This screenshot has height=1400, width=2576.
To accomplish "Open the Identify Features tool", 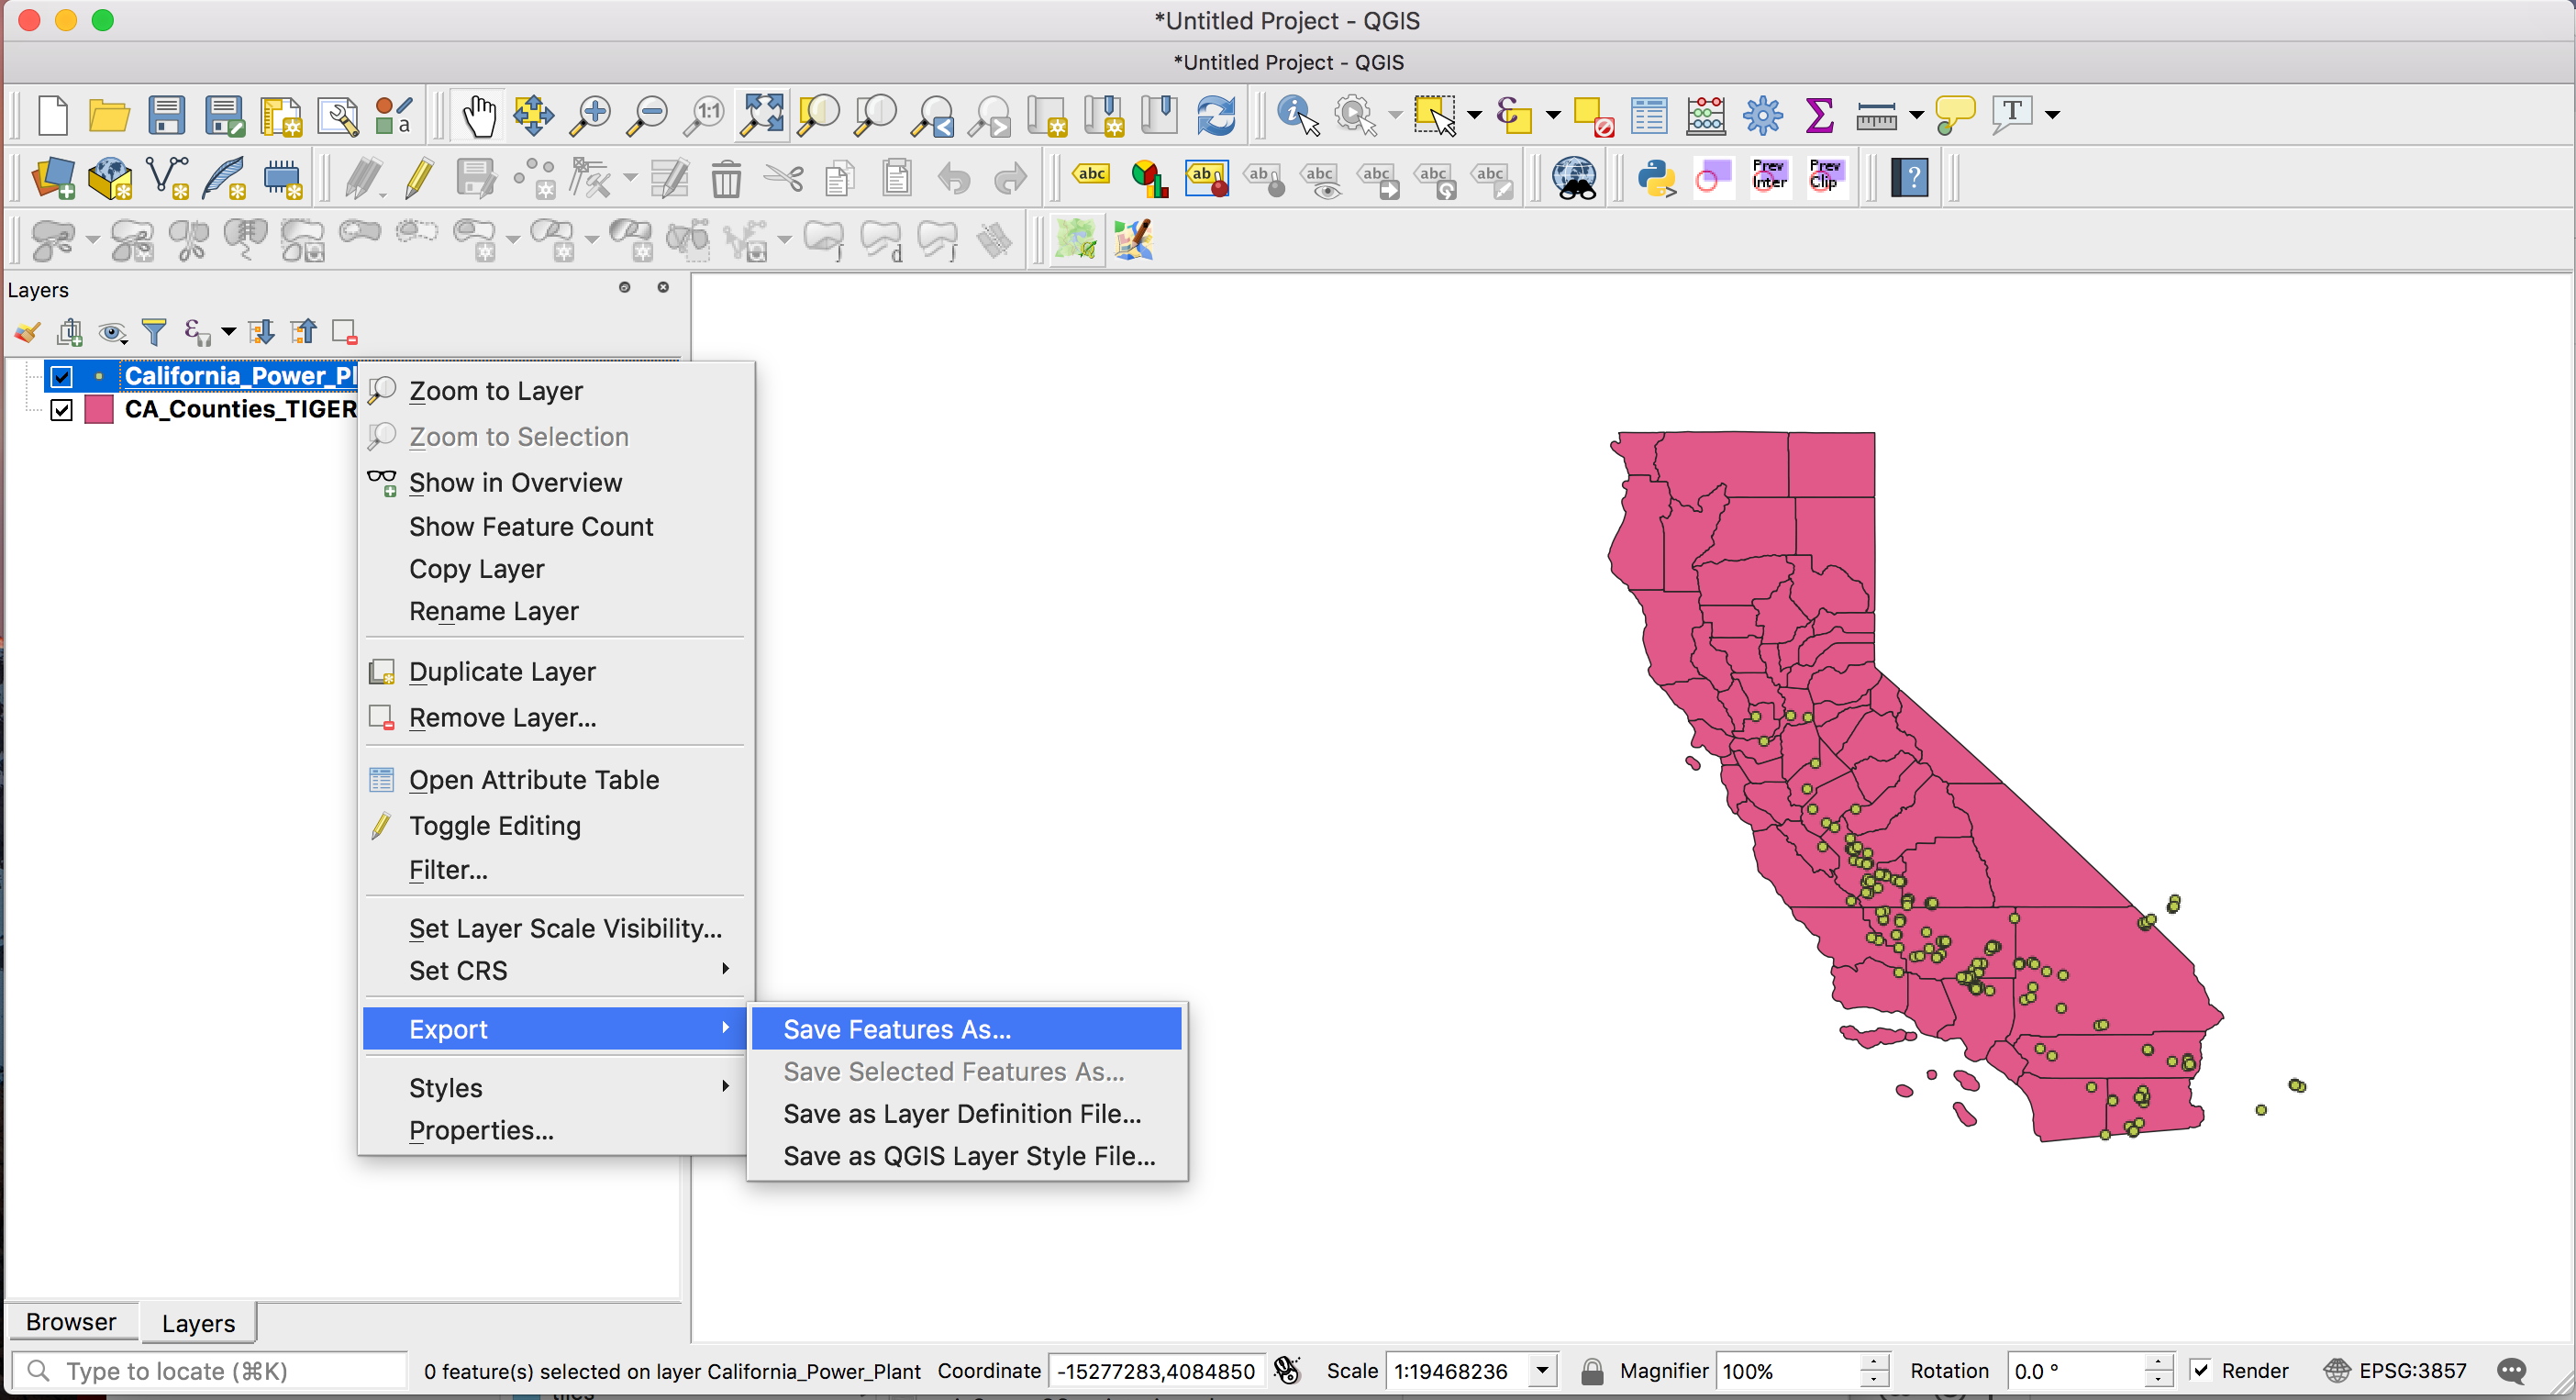I will point(1294,114).
